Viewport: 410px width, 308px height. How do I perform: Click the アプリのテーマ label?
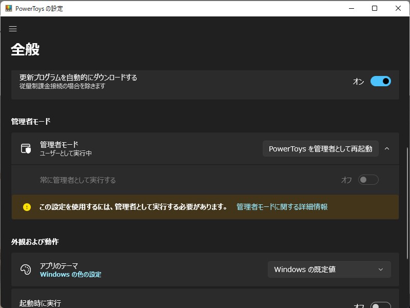point(59,266)
